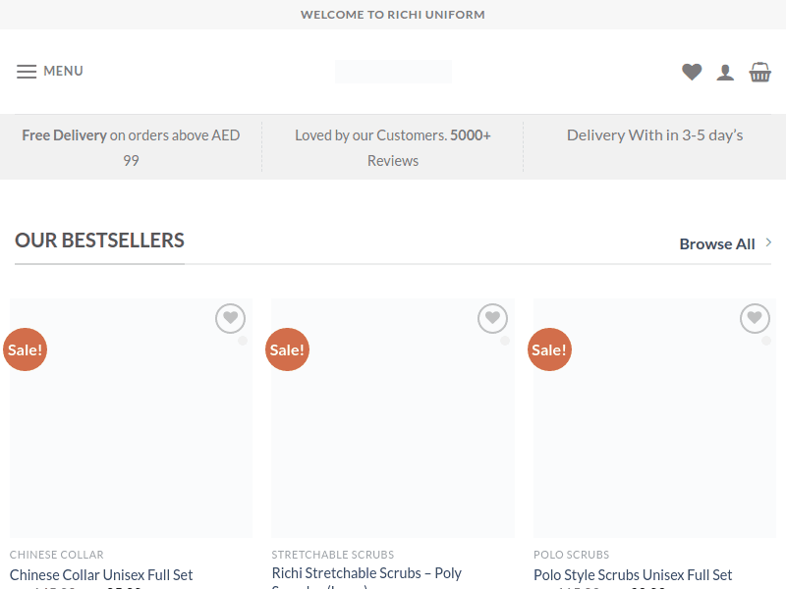Click Sale badge on Chinese Collar product
Viewport: 786px width, 589px height.
[26, 349]
